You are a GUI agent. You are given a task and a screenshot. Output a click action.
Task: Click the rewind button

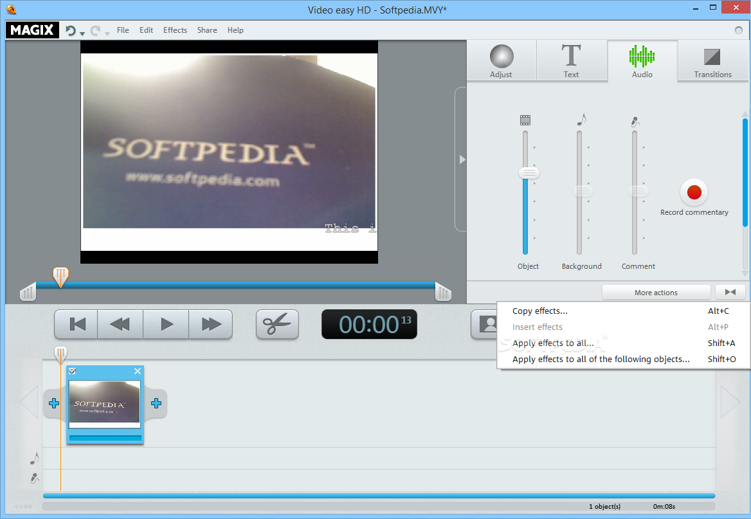(120, 324)
